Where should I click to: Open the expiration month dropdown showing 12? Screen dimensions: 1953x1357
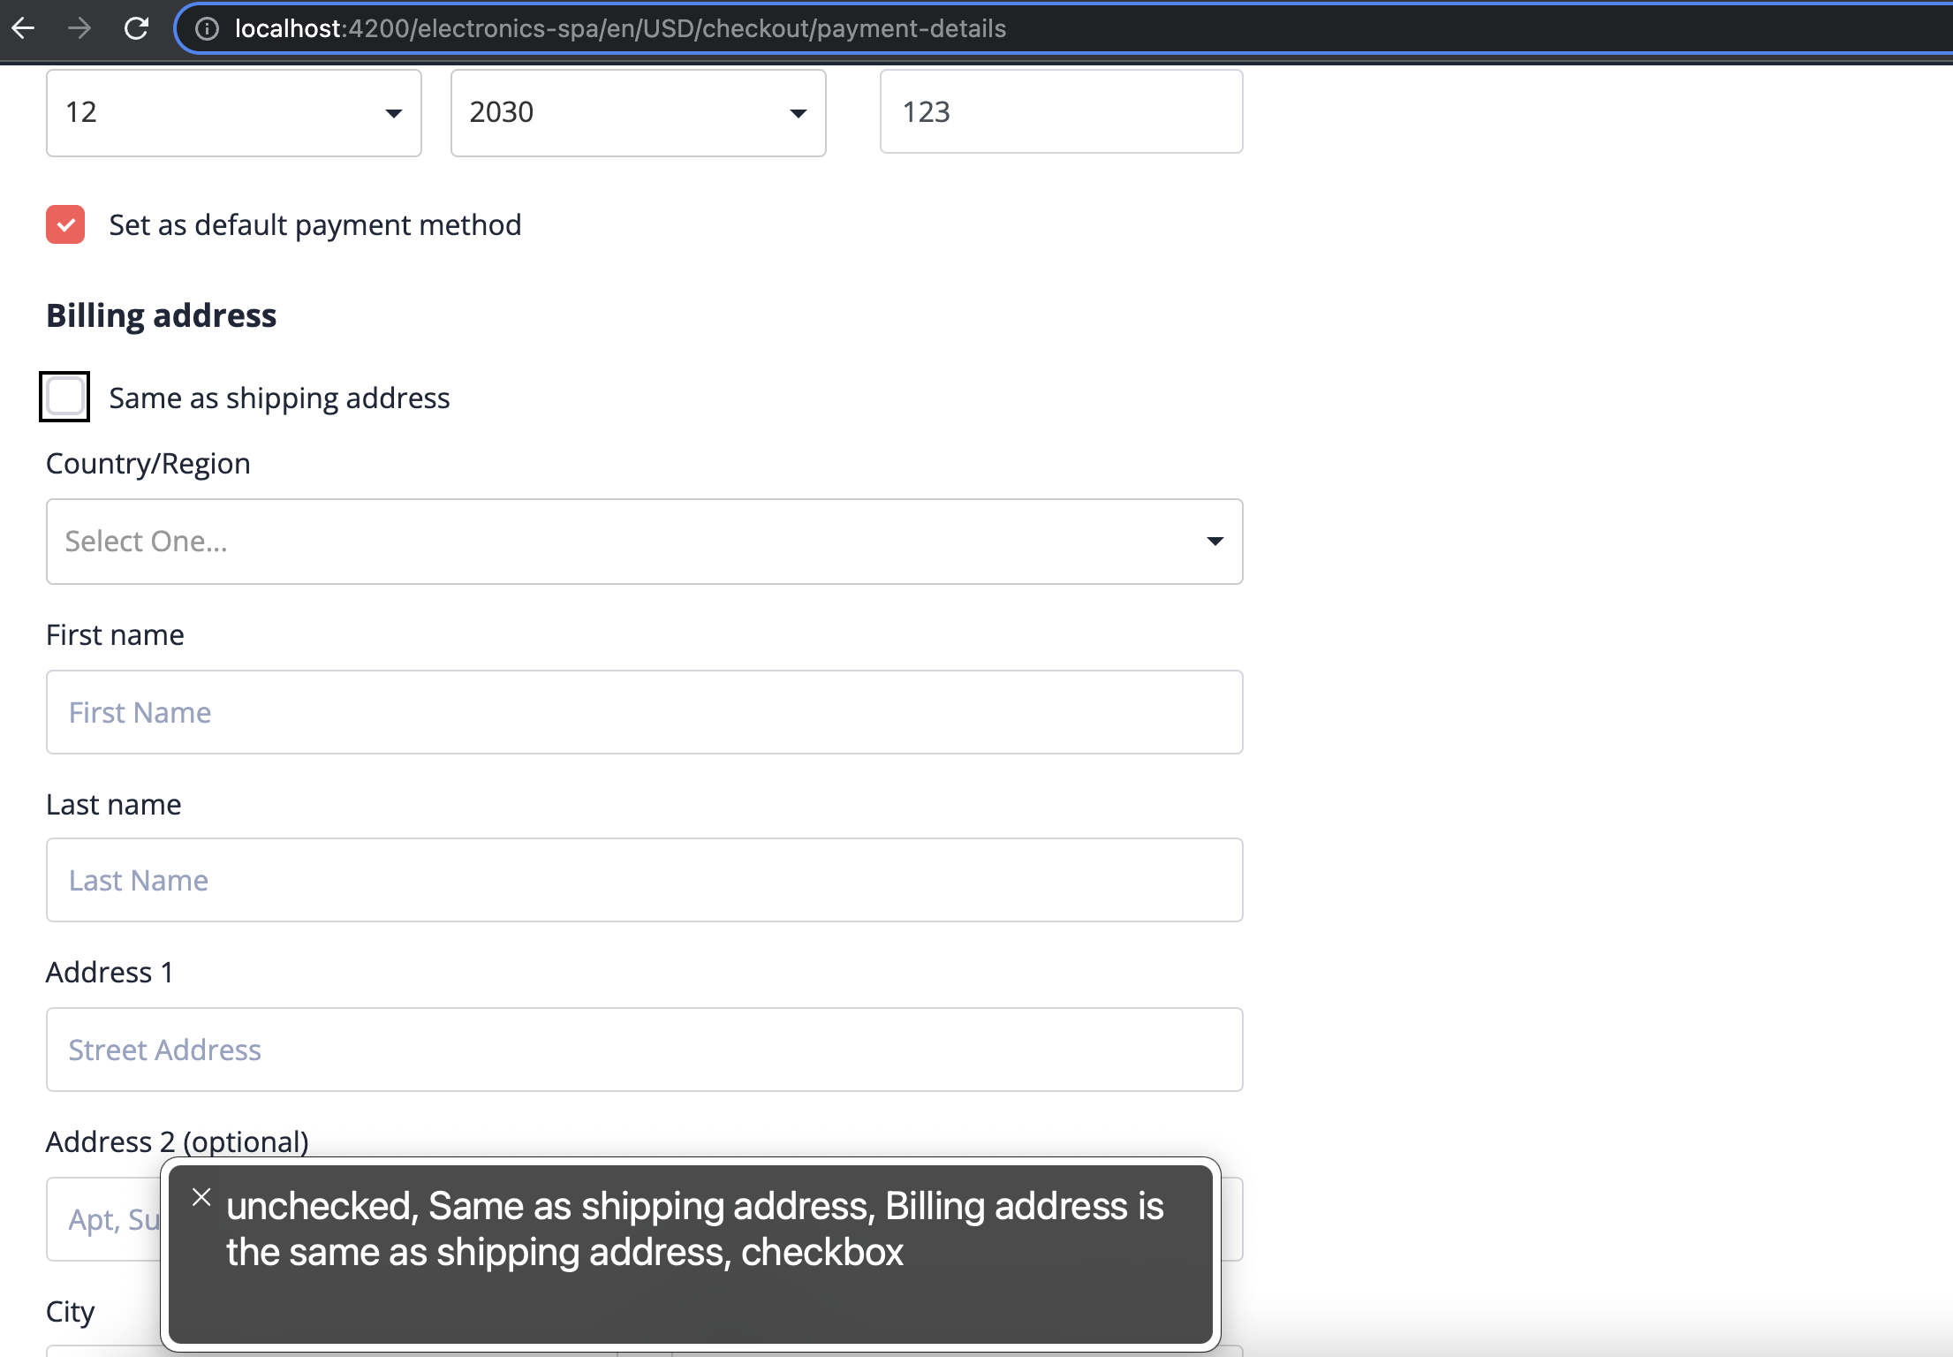(x=233, y=112)
